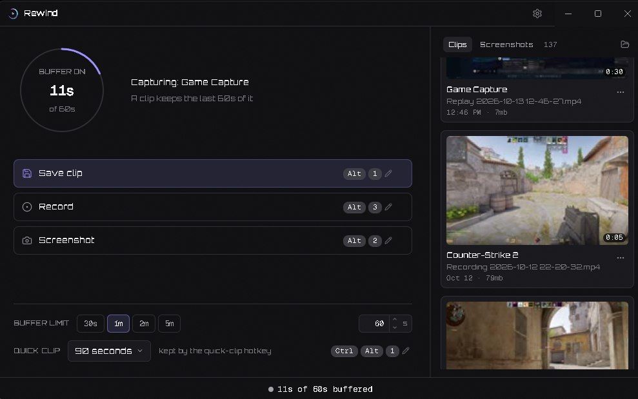
Task: Edit the Screenshot hotkey with pencil icon
Action: (388, 240)
